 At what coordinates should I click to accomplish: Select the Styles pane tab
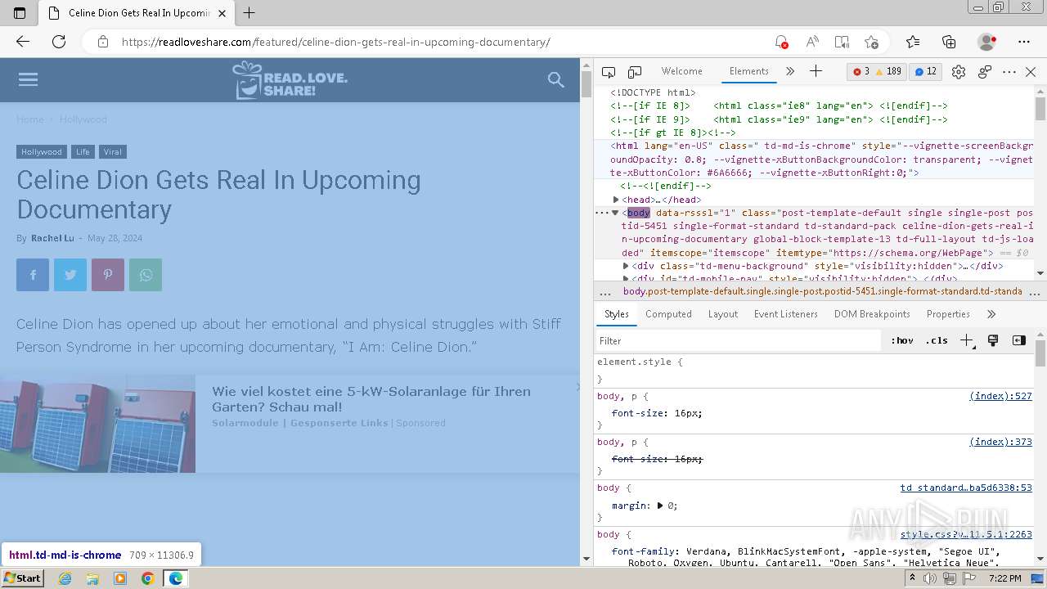click(617, 314)
